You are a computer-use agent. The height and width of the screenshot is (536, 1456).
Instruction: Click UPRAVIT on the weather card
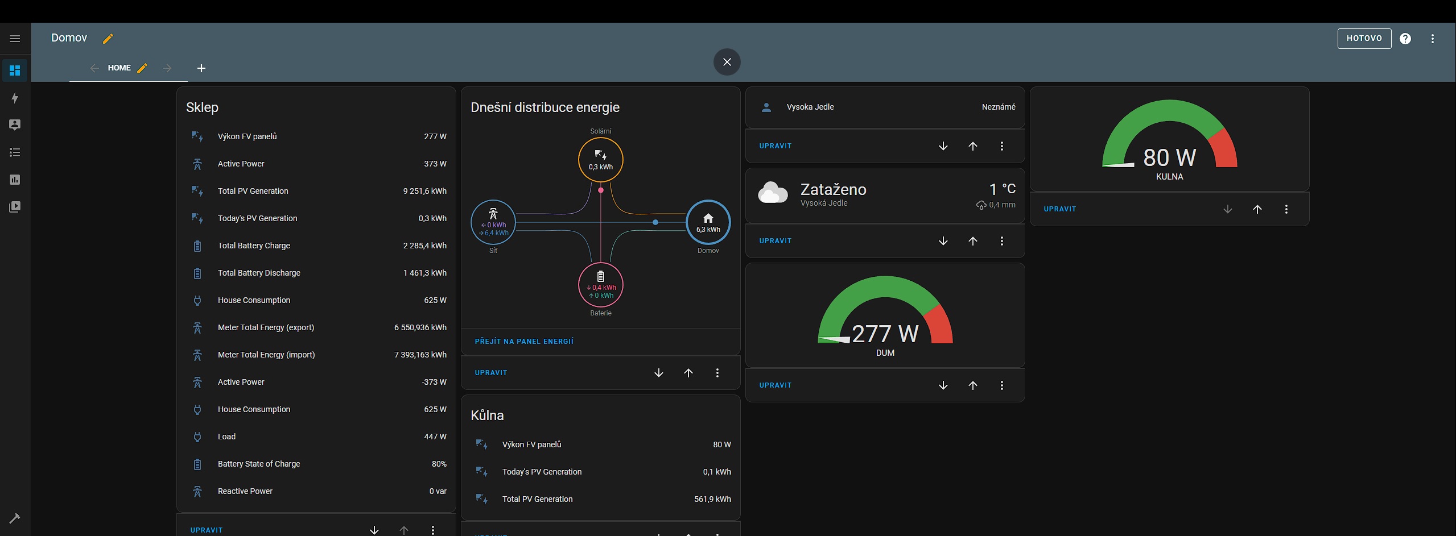776,241
